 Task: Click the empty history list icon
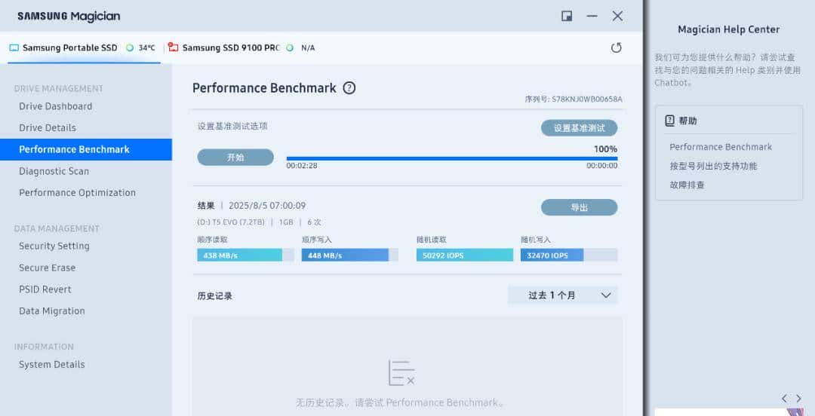coord(401,373)
